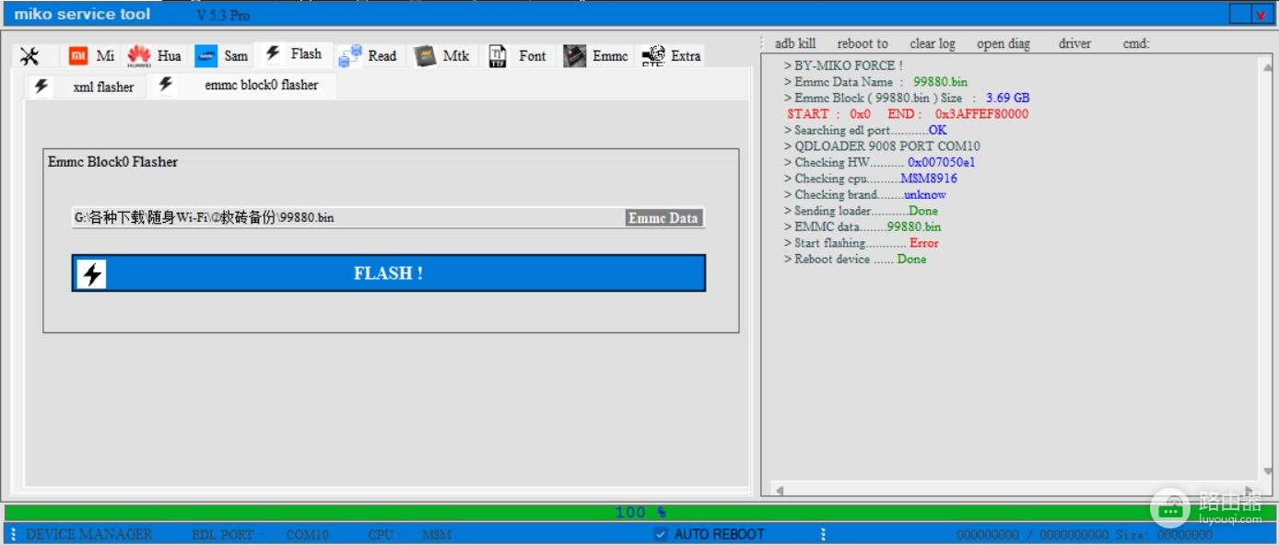
Task: Browse for file with Emmc Data button
Action: [x=663, y=218]
